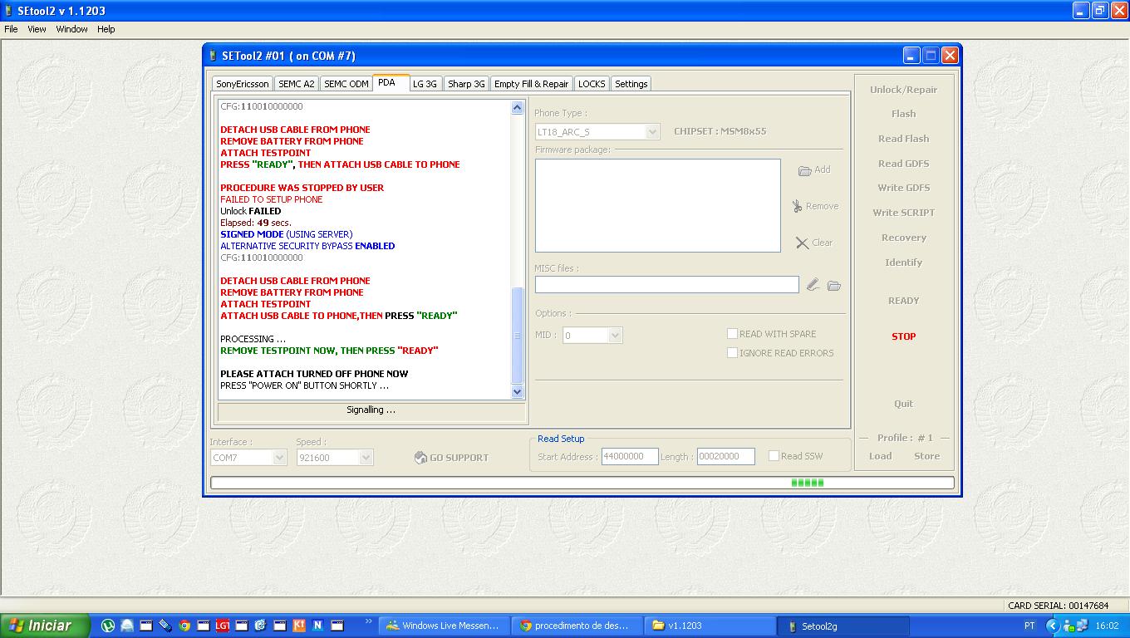Image resolution: width=1130 pixels, height=638 pixels.
Task: Toggle IGNORE READ ERRORS checkbox
Action: (x=732, y=353)
